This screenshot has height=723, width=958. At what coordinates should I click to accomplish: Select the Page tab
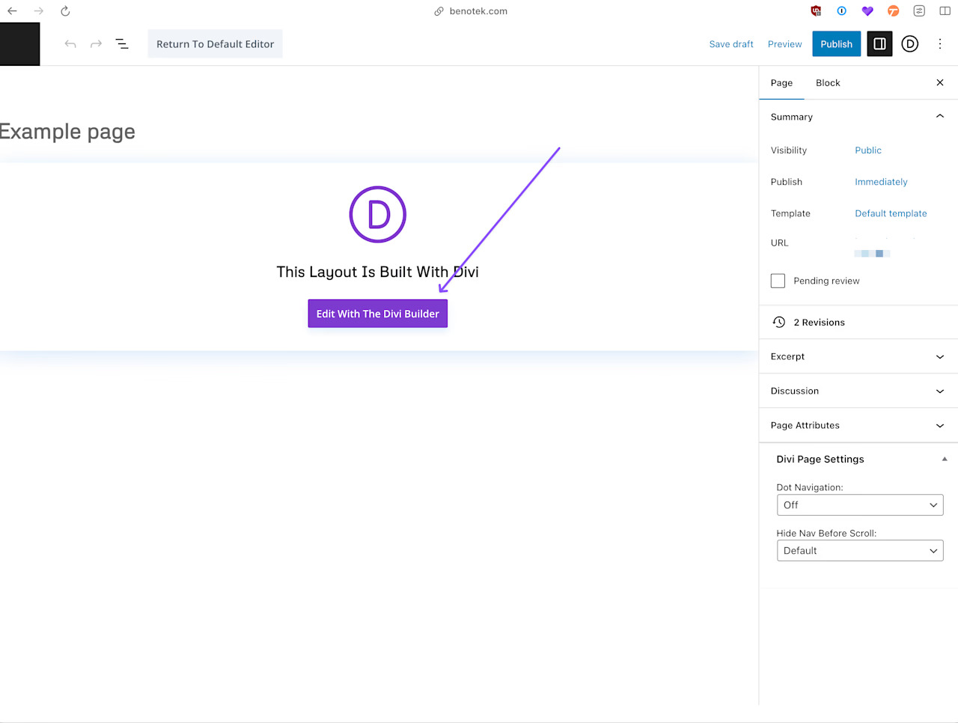(781, 83)
